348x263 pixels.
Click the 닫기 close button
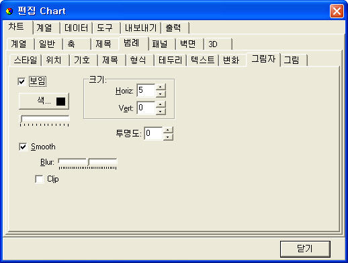coord(305,249)
